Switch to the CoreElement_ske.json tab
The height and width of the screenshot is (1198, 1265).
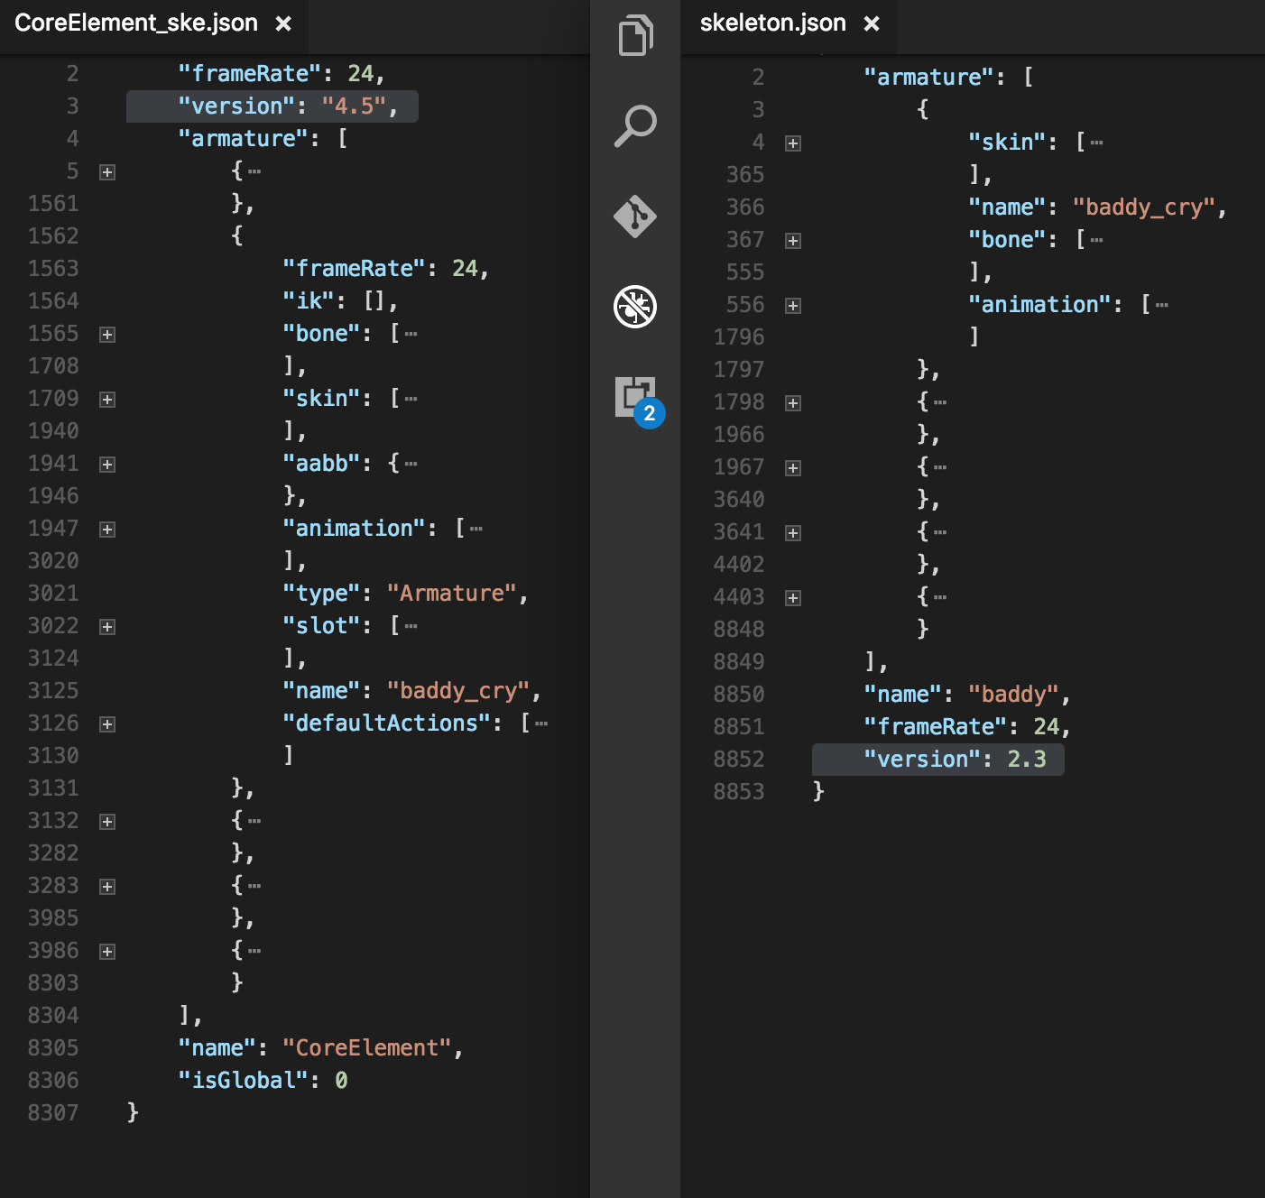click(136, 23)
